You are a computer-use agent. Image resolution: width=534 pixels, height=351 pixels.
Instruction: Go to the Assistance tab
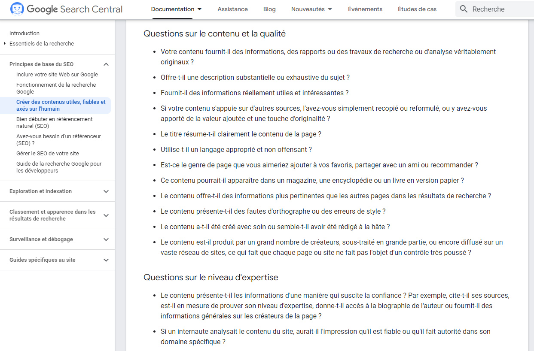click(x=232, y=9)
